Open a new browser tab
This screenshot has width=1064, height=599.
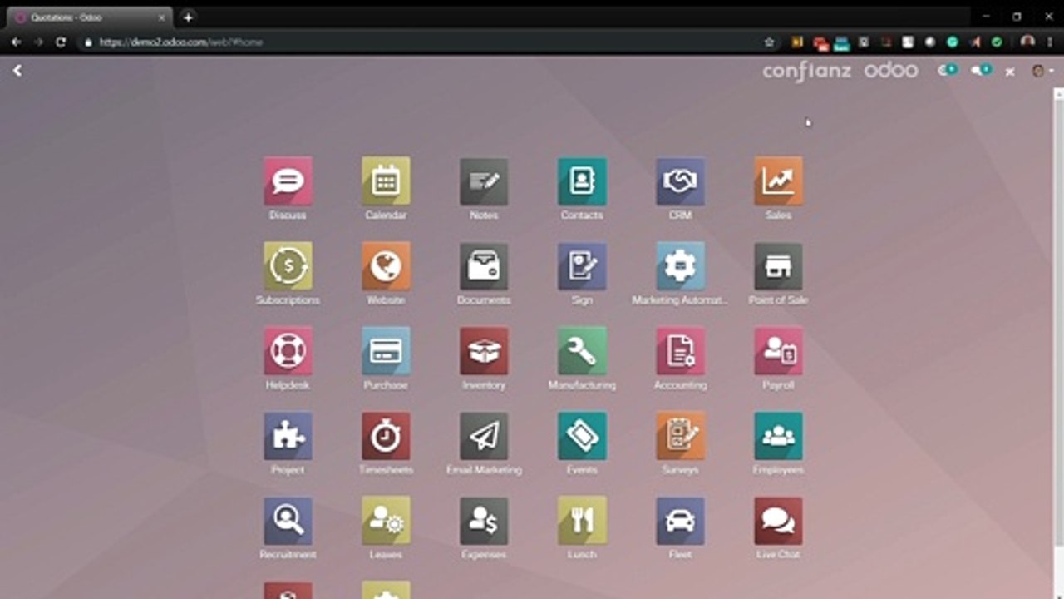click(x=188, y=17)
